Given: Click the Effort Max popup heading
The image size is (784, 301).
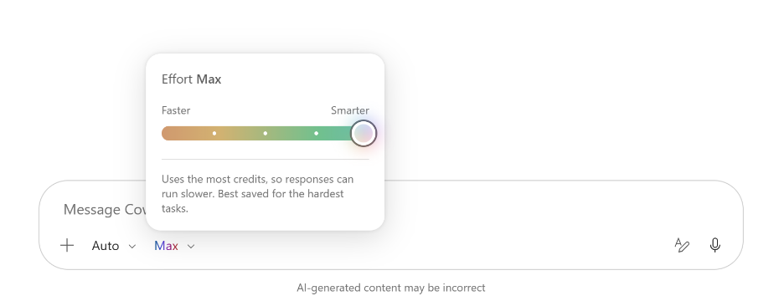Looking at the screenshot, I should [x=192, y=79].
